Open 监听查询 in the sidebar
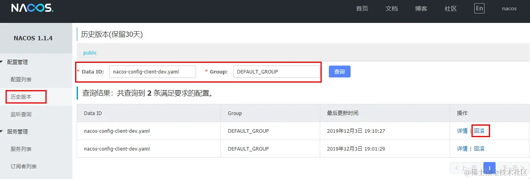The height and width of the screenshot is (179, 530). click(21, 114)
